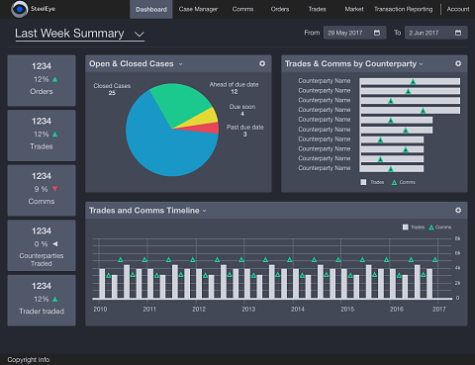Viewport: 475px width, 365px height.
Task: Open the Orders nav tab
Action: (280, 9)
